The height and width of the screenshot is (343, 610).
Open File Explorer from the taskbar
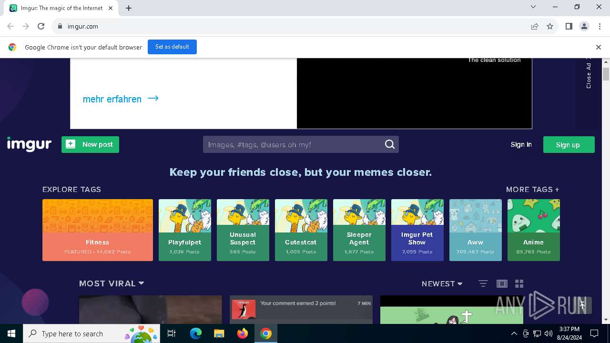tap(219, 333)
